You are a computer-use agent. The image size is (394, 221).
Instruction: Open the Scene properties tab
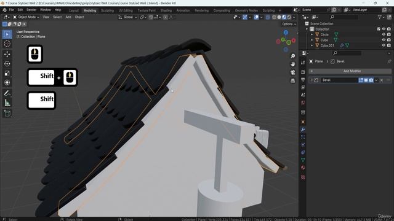point(303,95)
